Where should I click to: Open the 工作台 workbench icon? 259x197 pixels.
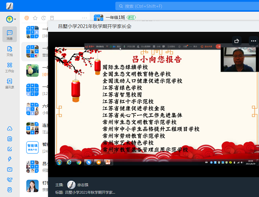10,67
